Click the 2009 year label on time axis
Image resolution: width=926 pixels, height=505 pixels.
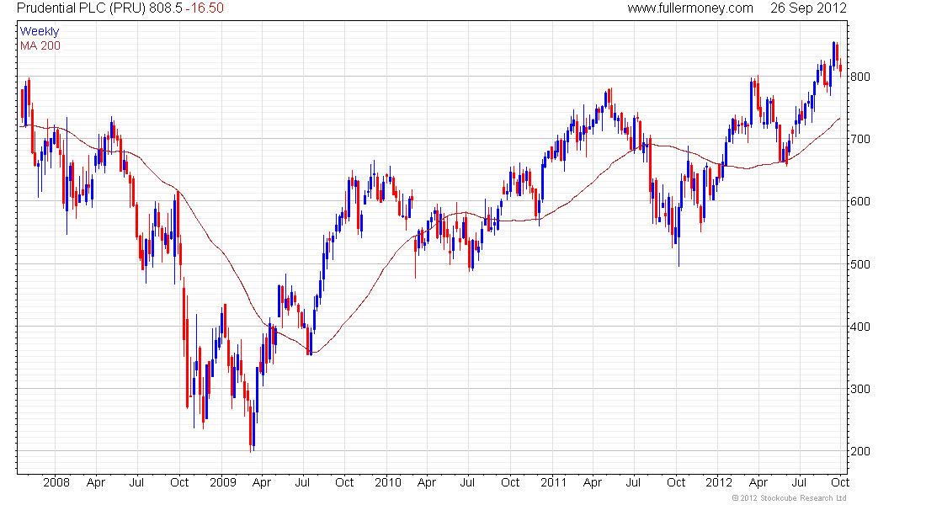pos(222,482)
